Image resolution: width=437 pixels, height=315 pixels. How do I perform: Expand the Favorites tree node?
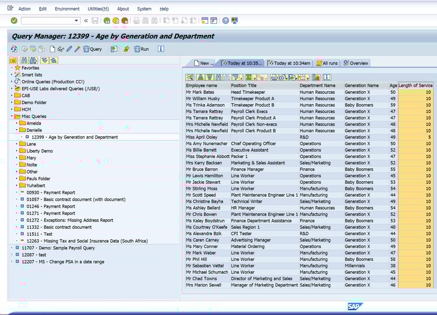(12, 68)
